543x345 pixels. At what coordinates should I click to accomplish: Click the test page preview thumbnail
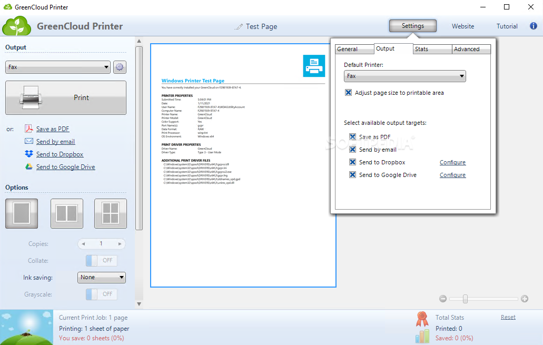coord(243,165)
